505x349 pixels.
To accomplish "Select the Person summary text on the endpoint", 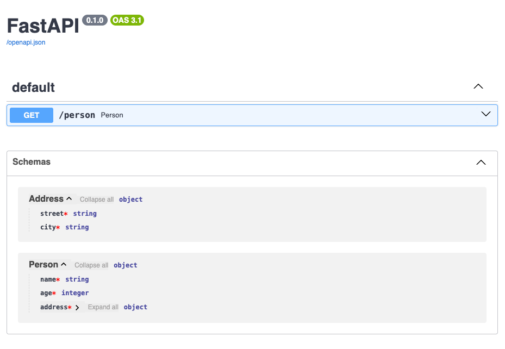I will click(x=113, y=115).
